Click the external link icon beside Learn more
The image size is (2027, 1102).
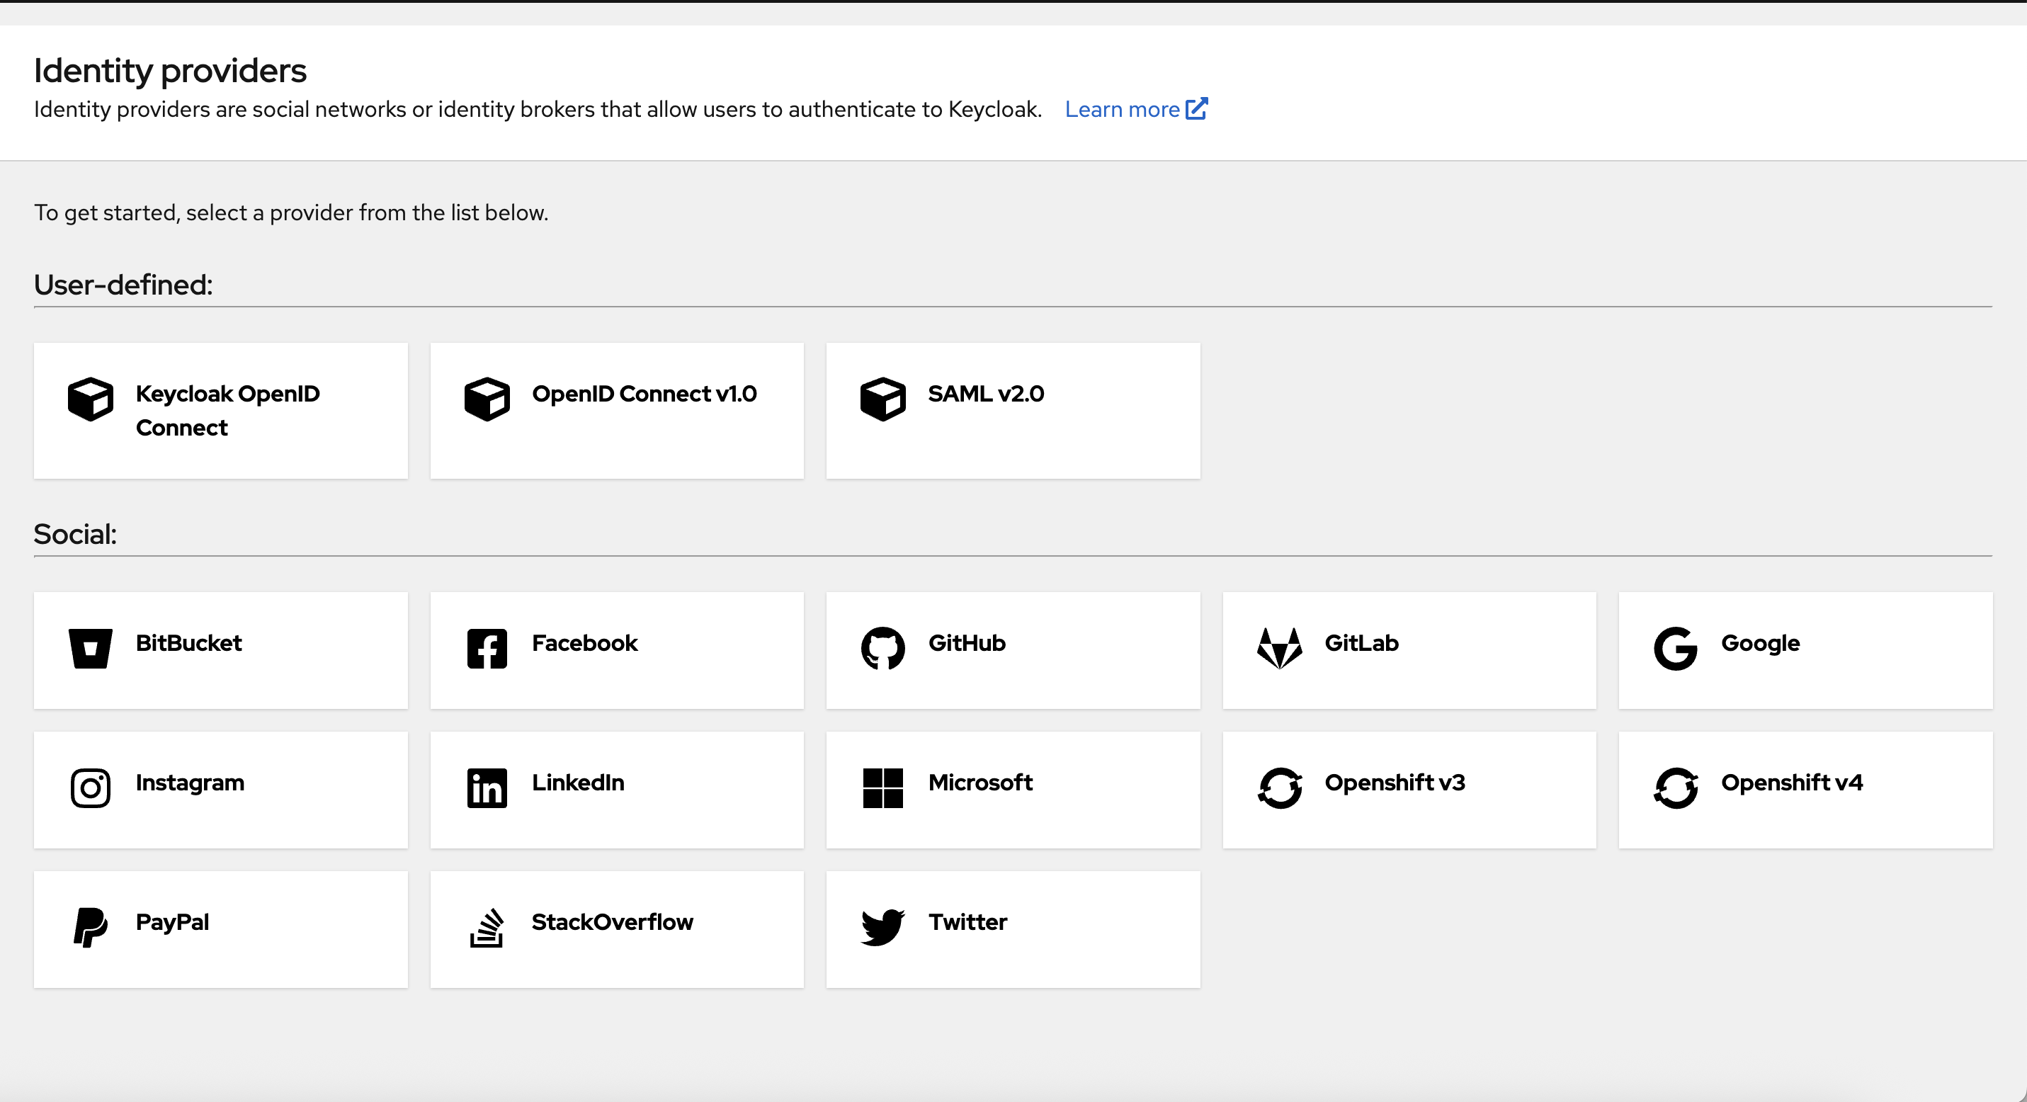point(1197,108)
